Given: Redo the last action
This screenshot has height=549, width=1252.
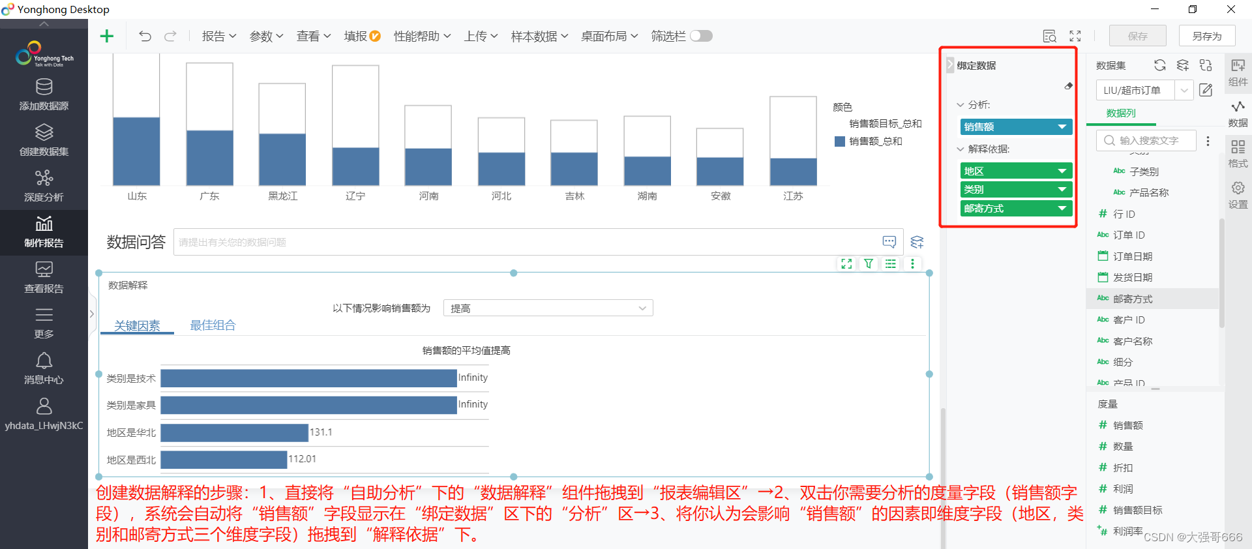Looking at the screenshot, I should pyautogui.click(x=170, y=36).
